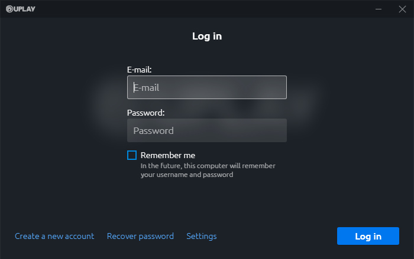Click the 'your username and password' text line
The image size is (414, 259).
(186, 175)
